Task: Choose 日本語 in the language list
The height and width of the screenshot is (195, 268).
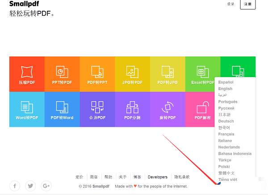Action: point(224,115)
